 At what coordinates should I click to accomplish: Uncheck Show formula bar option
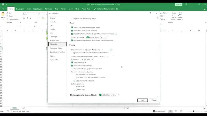[x=72, y=62]
